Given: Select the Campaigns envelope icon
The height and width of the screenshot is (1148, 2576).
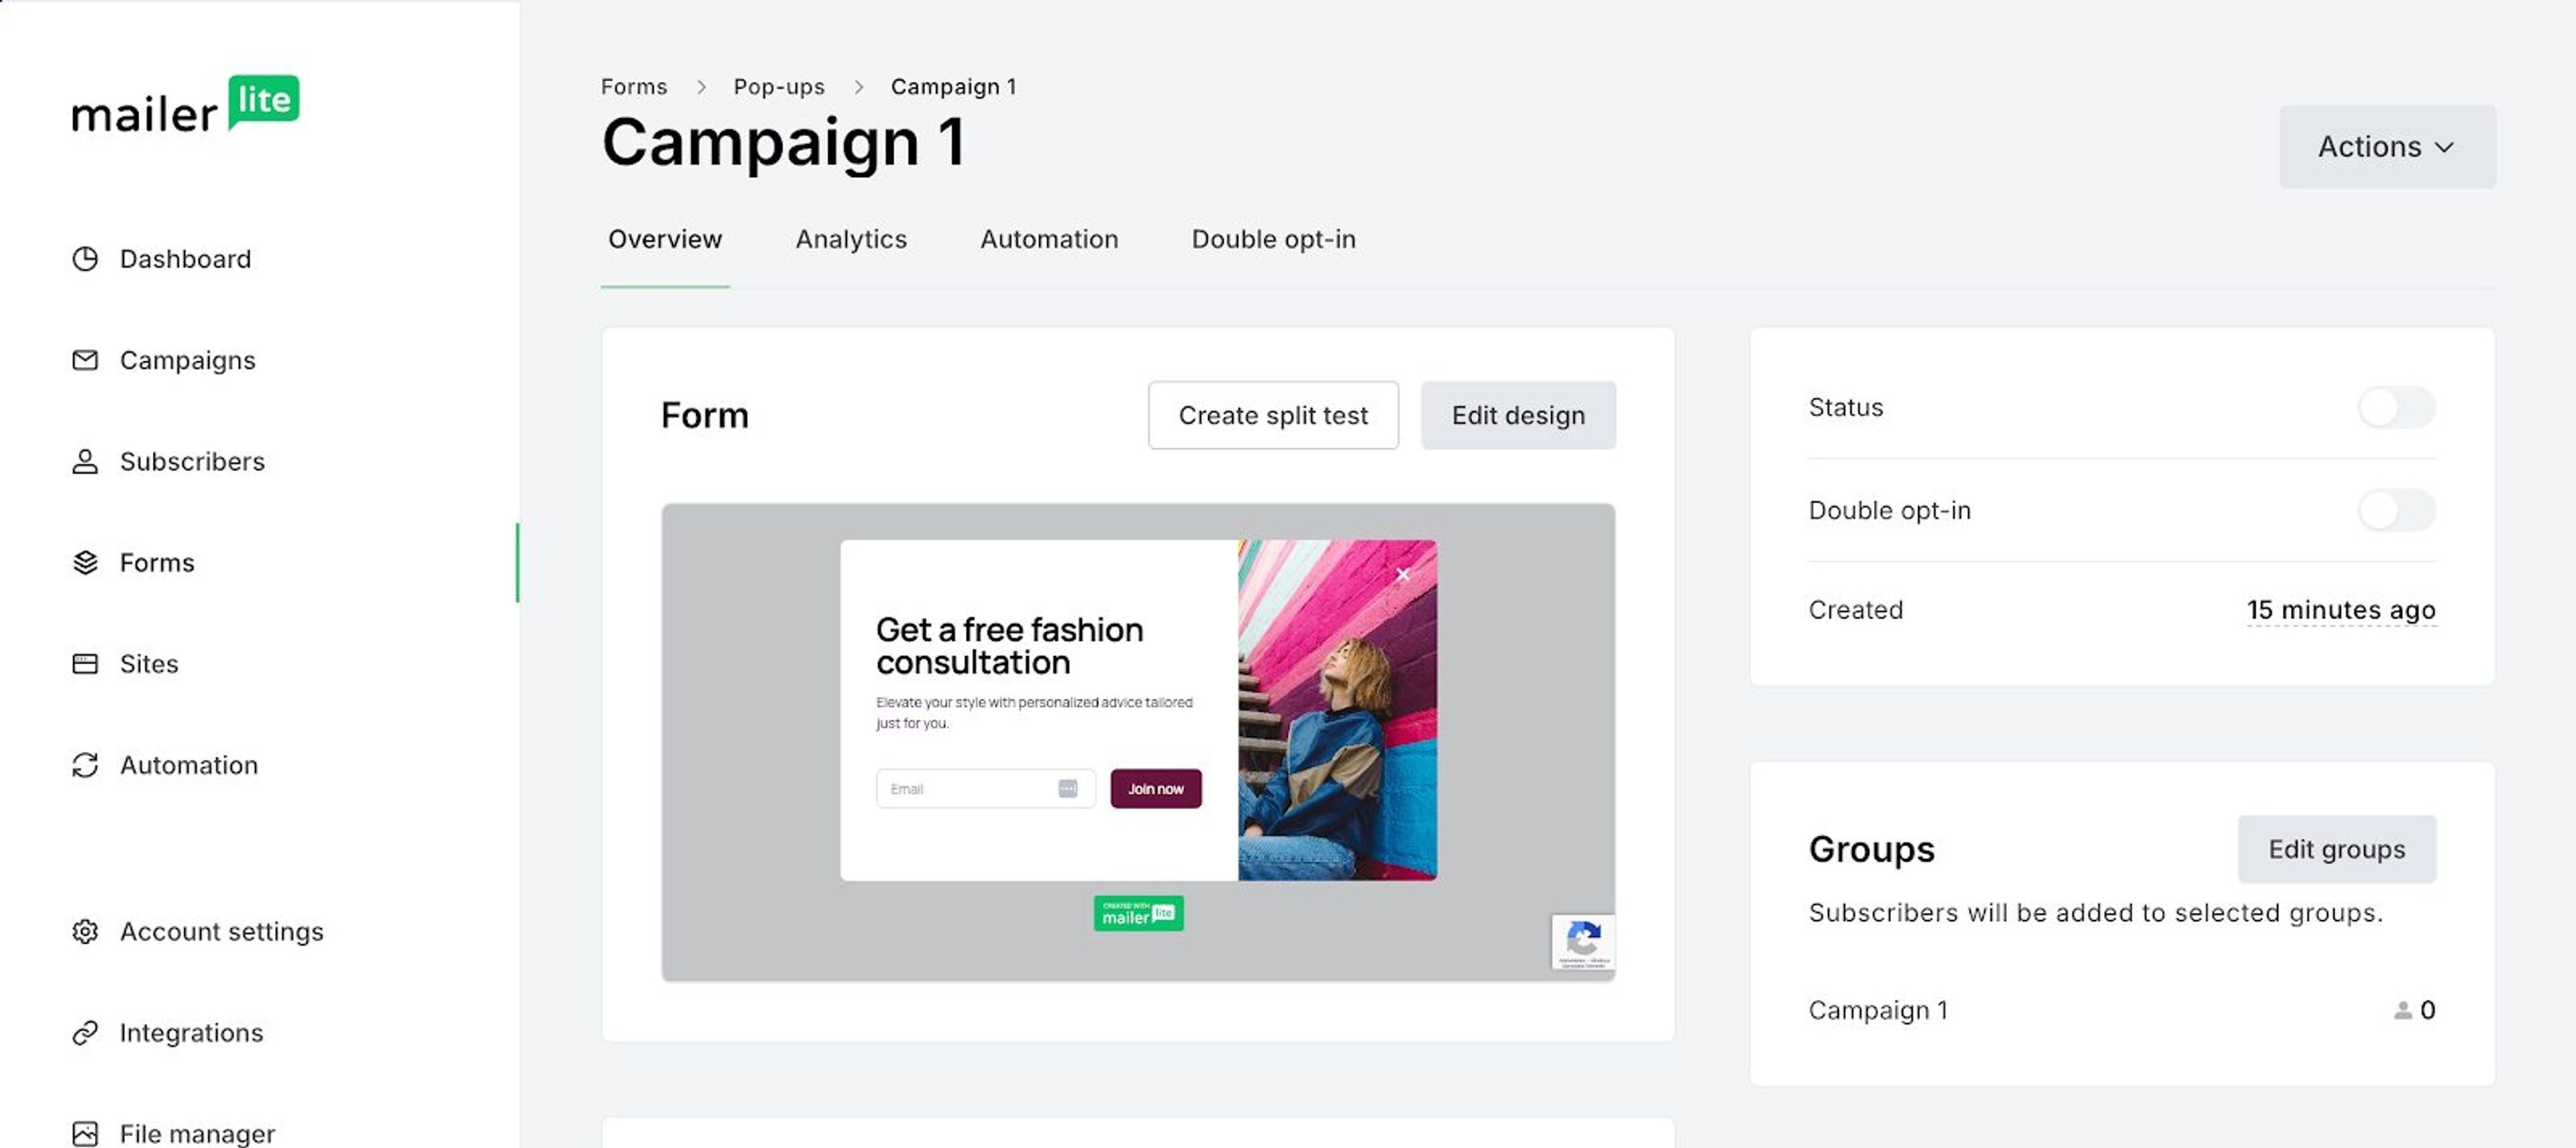Looking at the screenshot, I should tap(86, 360).
